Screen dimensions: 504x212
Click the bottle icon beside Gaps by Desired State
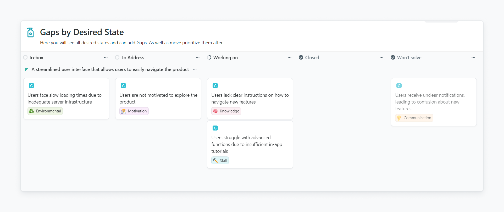pos(30,32)
